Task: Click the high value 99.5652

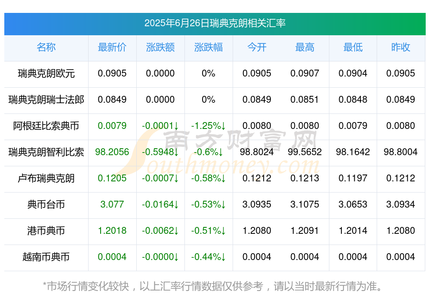Action: click(x=305, y=152)
